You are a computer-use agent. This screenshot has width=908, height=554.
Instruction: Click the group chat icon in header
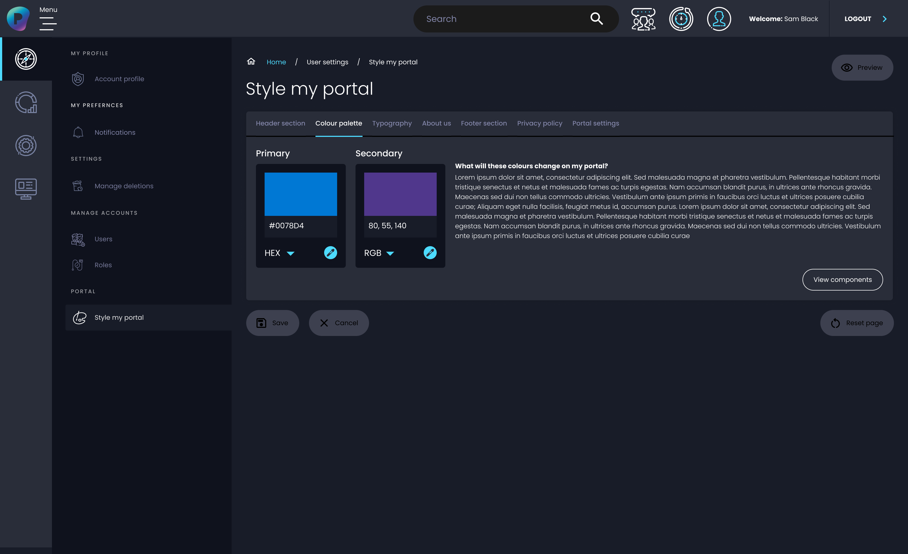(x=643, y=19)
